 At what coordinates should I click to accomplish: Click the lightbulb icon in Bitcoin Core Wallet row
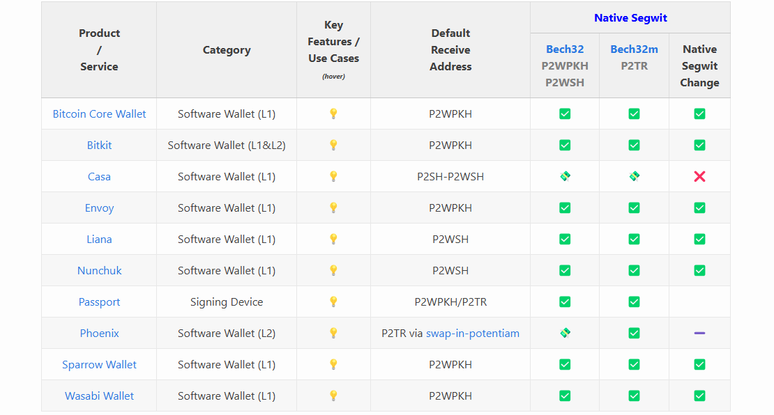(334, 114)
